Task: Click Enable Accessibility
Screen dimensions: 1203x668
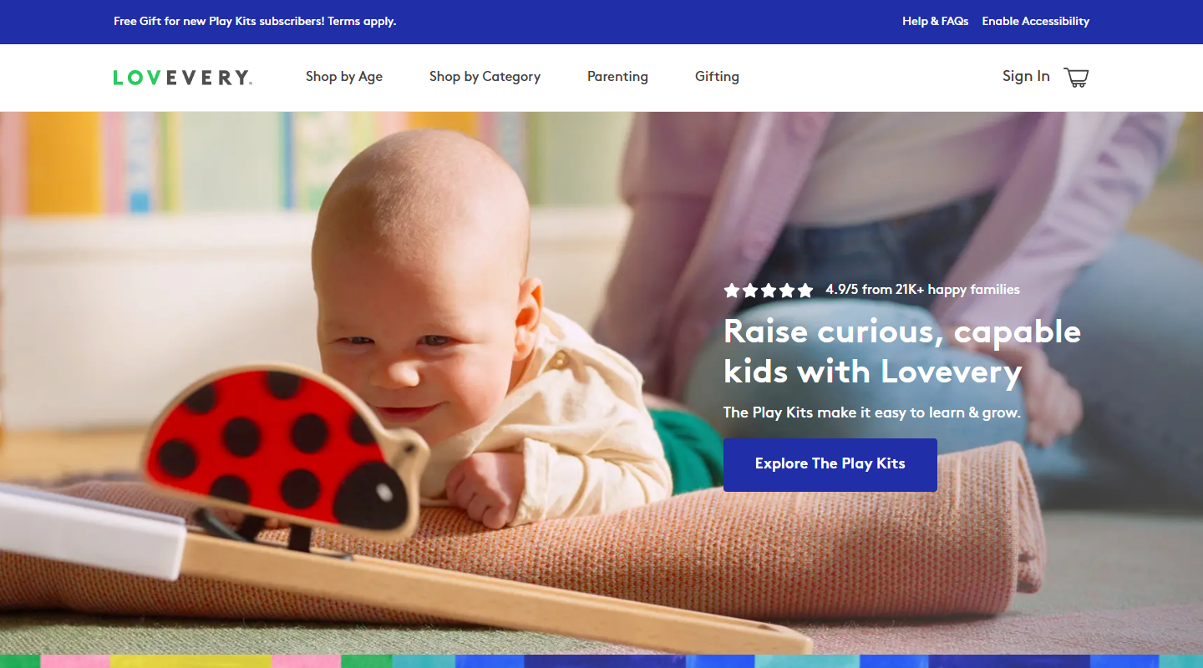Action: click(x=1036, y=21)
